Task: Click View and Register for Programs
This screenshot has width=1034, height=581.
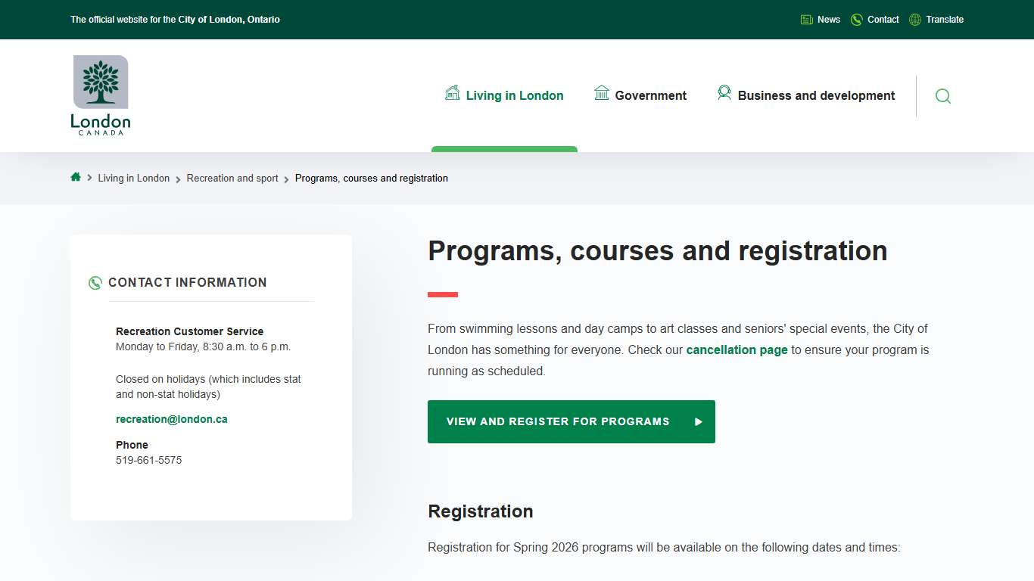Action: pyautogui.click(x=571, y=421)
